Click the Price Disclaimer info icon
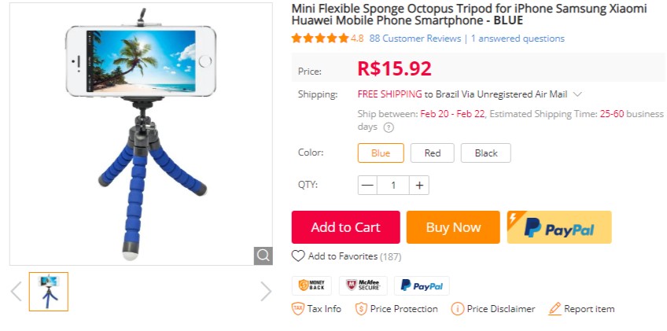Image resolution: width=667 pixels, height=331 pixels. pos(457,309)
